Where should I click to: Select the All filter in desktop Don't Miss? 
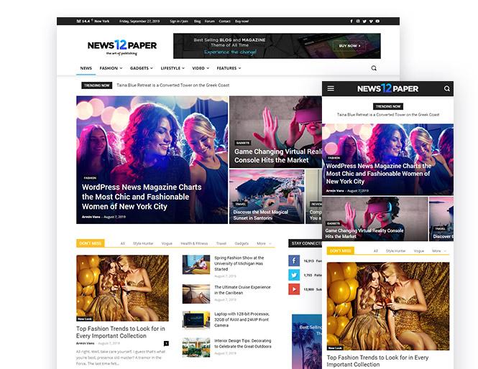[x=122, y=243]
